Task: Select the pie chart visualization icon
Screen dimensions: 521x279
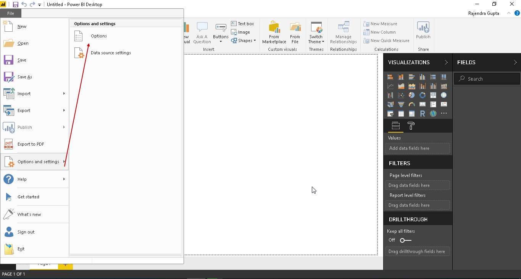Action: (411, 95)
